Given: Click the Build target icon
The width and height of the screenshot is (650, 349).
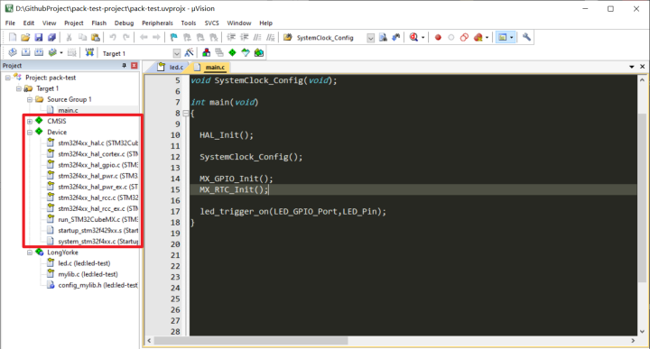Looking at the screenshot, I should (x=25, y=52).
